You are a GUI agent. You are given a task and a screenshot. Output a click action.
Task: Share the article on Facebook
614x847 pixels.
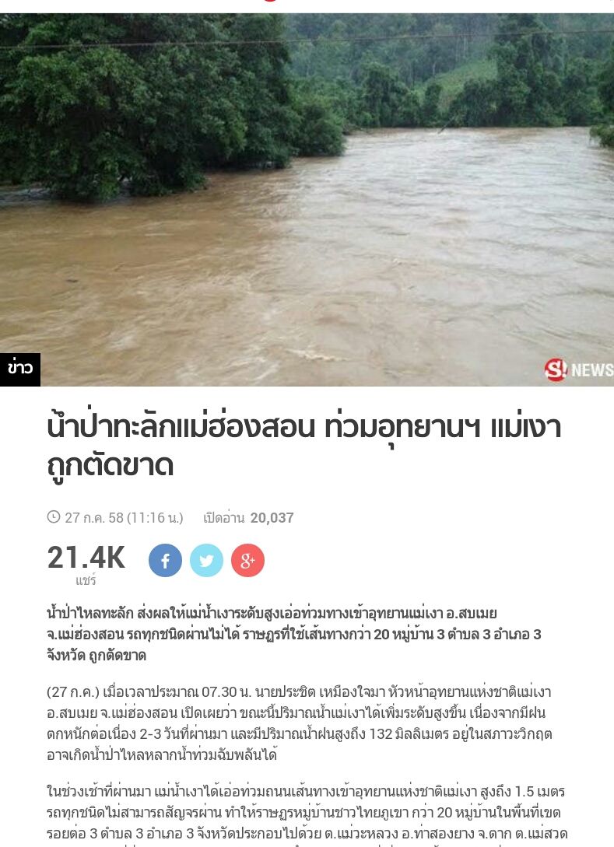click(166, 560)
